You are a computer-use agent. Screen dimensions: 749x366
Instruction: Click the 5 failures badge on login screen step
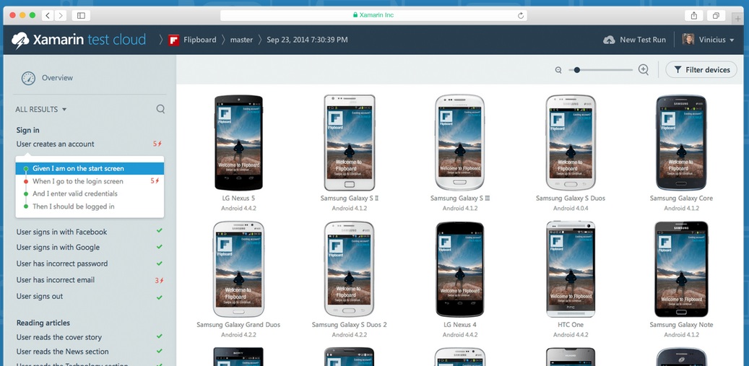tap(155, 181)
